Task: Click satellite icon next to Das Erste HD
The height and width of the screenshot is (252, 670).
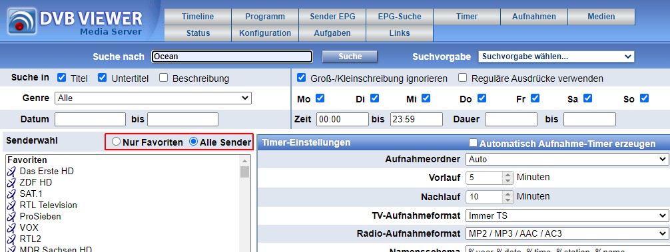Action: click(x=11, y=172)
